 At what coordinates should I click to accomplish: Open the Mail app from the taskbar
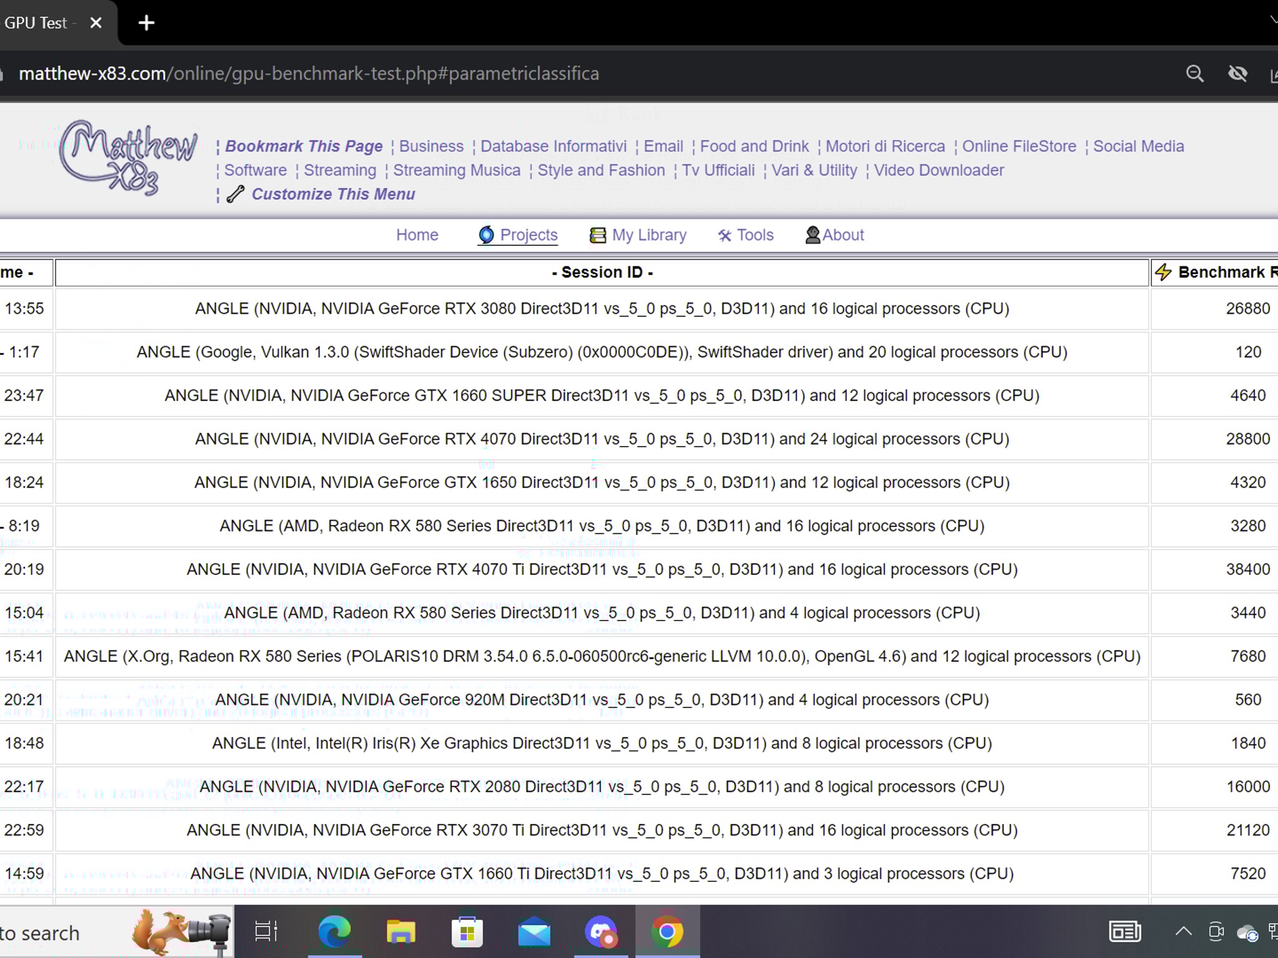pos(534,932)
